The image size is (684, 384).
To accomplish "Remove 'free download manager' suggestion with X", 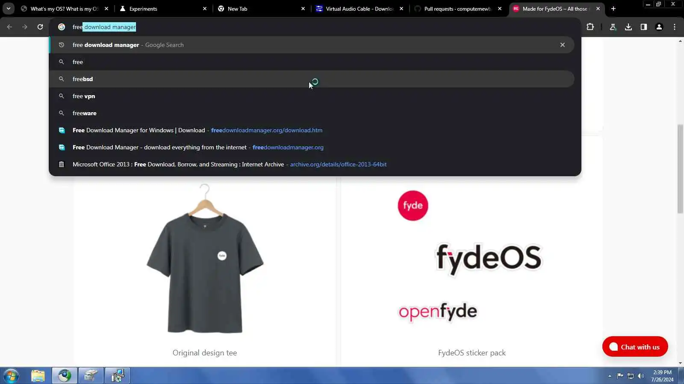I will tap(563, 45).
